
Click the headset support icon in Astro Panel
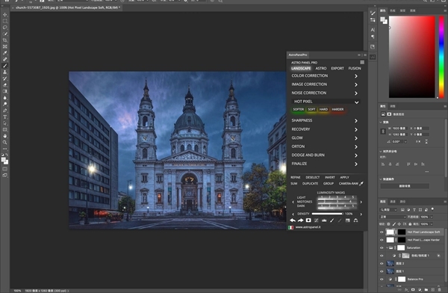pyautogui.click(x=355, y=220)
